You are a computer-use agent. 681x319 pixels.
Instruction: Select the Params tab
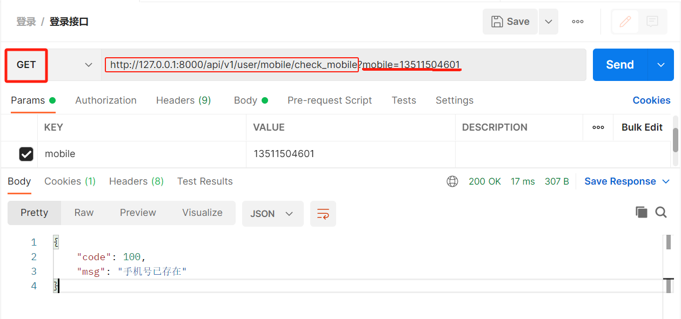click(33, 100)
